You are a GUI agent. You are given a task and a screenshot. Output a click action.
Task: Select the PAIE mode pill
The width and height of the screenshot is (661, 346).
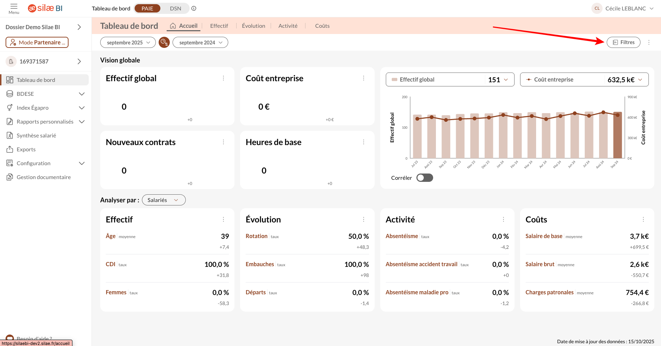[x=147, y=8]
